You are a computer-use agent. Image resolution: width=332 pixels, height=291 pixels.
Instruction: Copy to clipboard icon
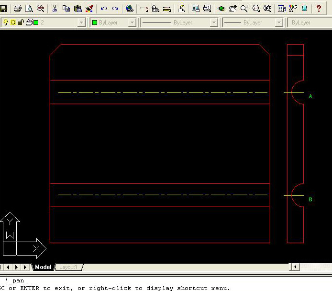coord(66,9)
